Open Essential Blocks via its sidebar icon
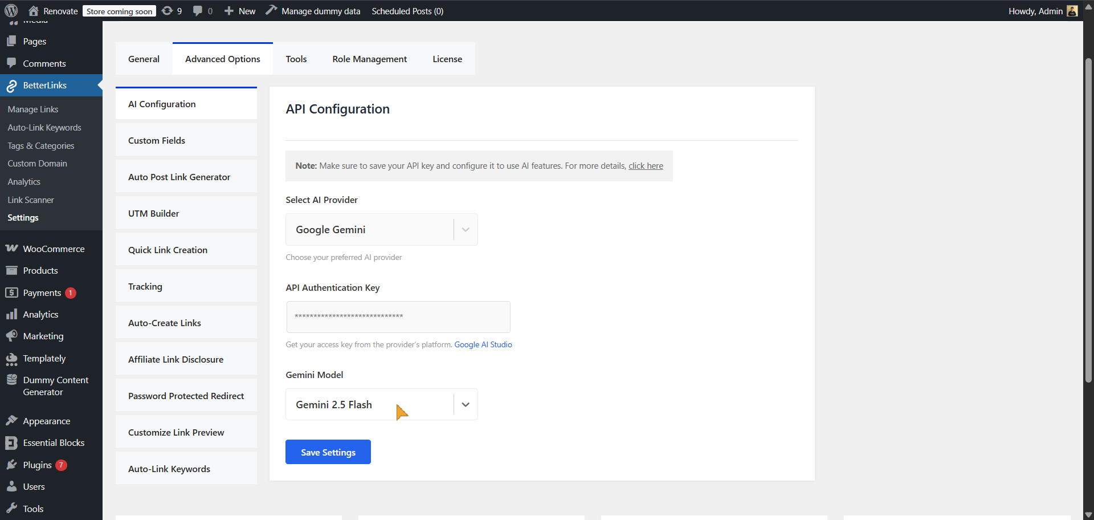 pyautogui.click(x=11, y=442)
